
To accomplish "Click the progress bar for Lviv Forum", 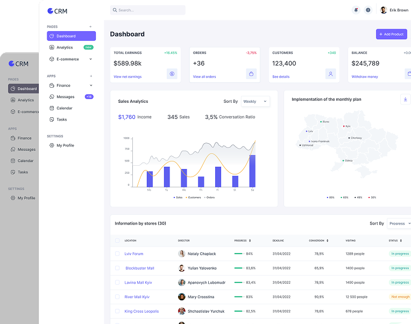I will point(238,253).
